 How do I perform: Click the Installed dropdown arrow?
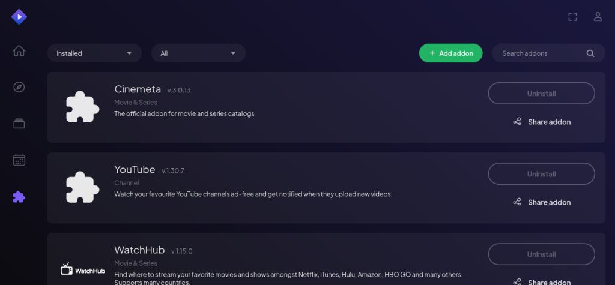tap(129, 53)
